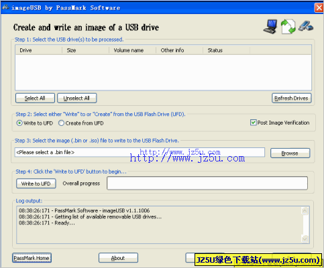The width and height of the screenshot is (324, 268).
Task: Click the Select All button
Action: (35, 98)
